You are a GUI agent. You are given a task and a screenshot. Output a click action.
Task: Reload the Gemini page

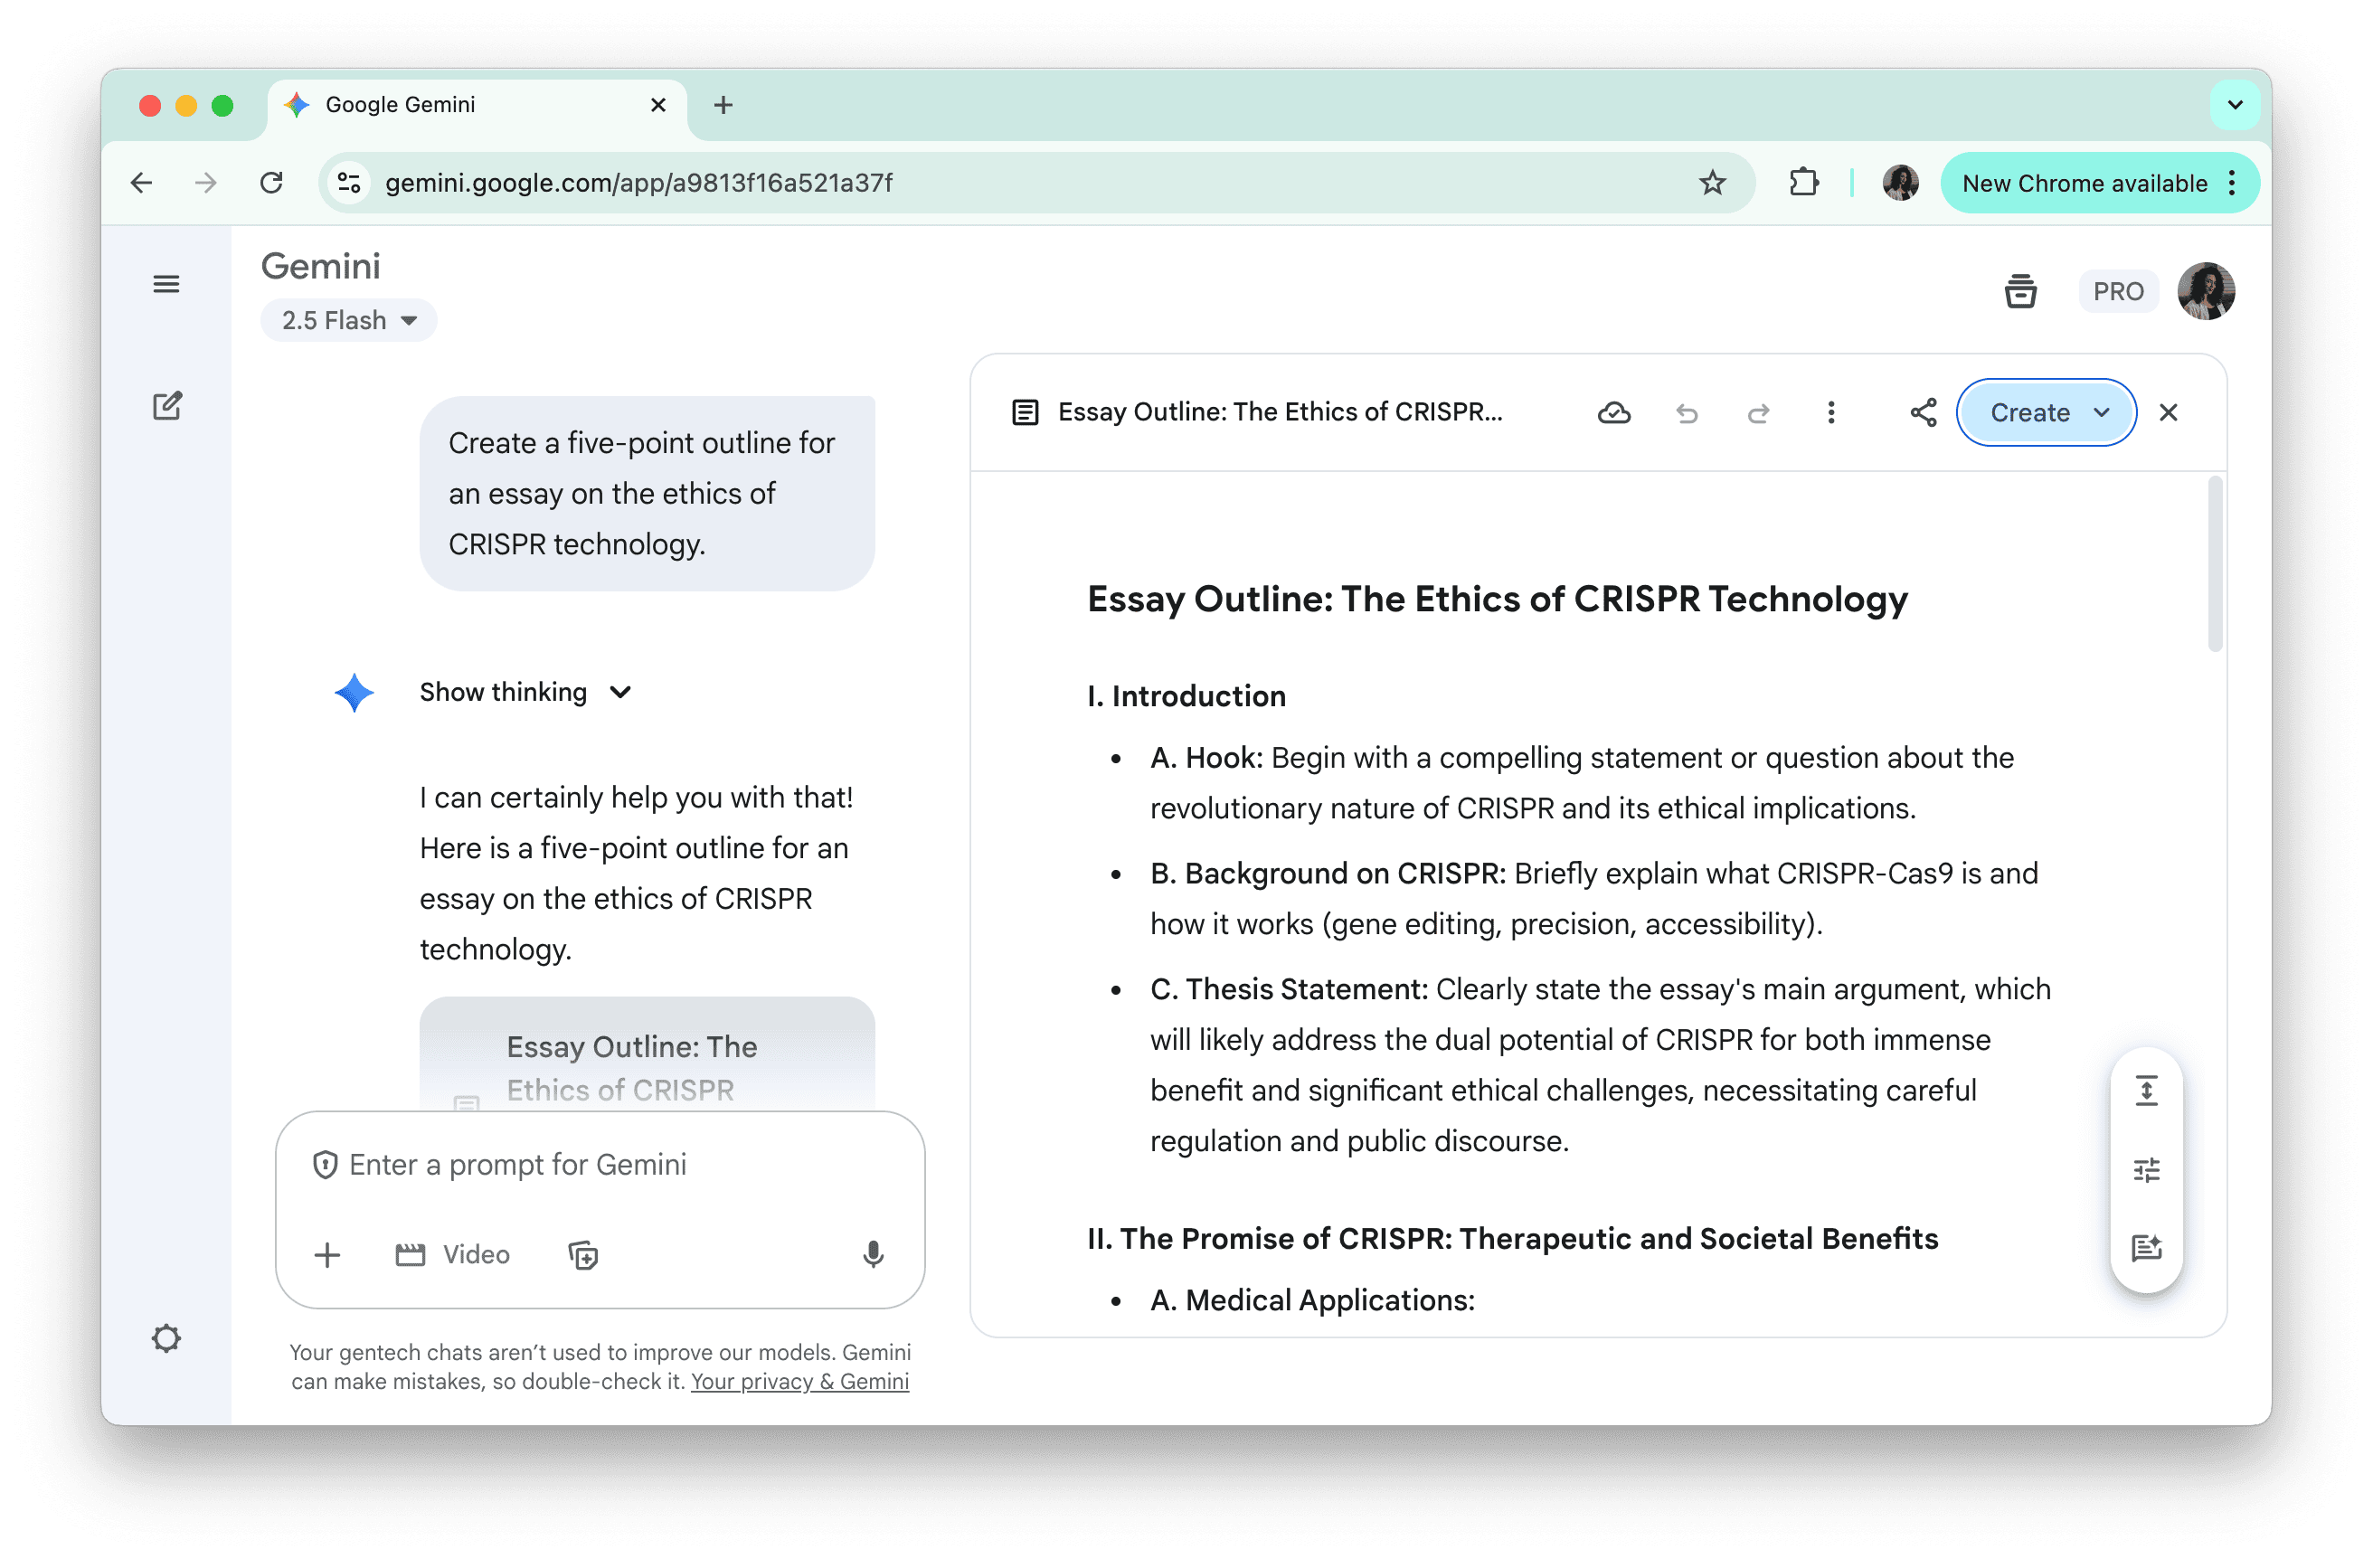click(271, 183)
